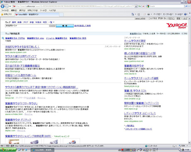Open the Yahoo! JAPAN top link

pyautogui.click(x=140, y=19)
